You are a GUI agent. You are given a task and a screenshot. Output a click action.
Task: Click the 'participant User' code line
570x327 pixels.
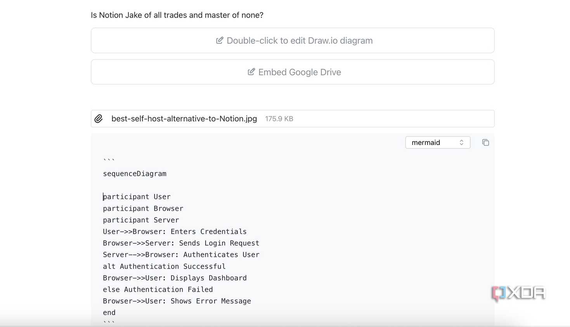click(137, 197)
